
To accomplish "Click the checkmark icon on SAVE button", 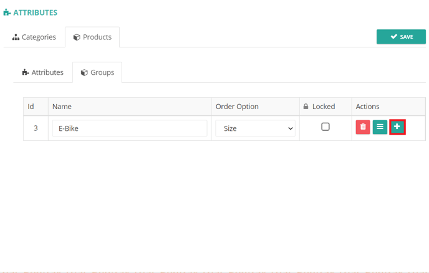I will pyautogui.click(x=393, y=37).
